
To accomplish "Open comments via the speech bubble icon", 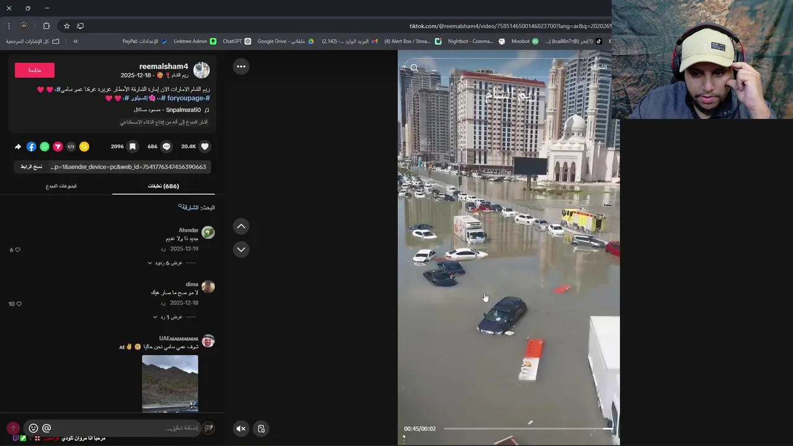I will (166, 147).
